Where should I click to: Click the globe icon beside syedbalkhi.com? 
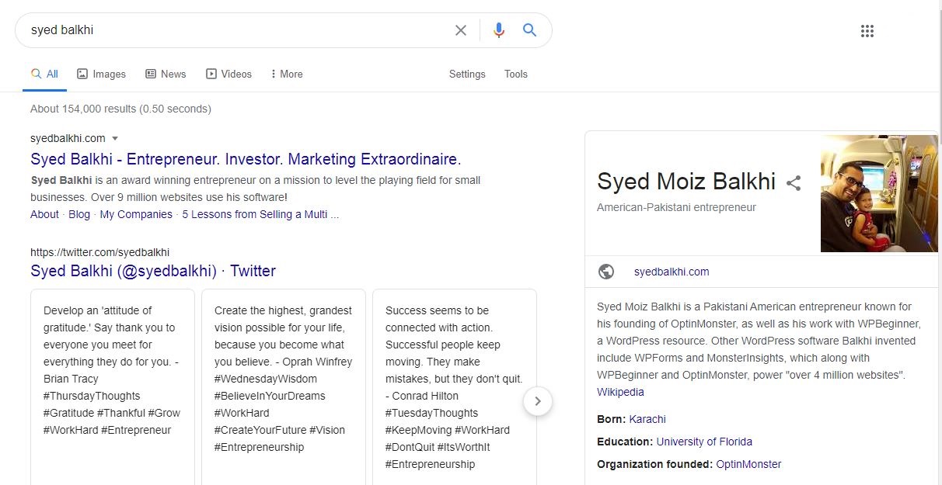click(x=606, y=272)
